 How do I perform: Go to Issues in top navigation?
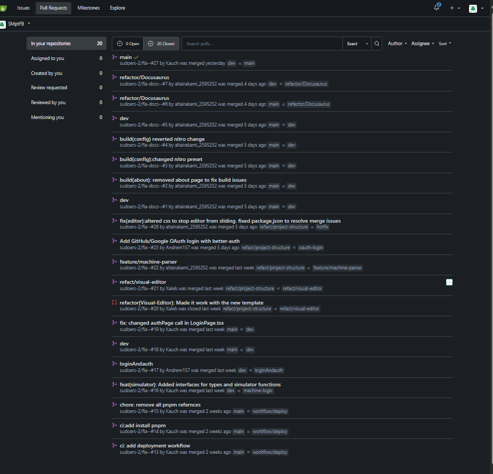coord(23,8)
